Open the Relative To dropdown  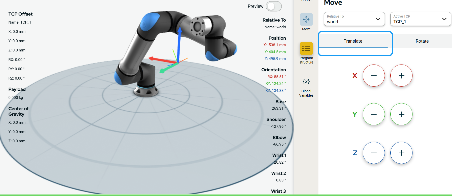tap(354, 19)
